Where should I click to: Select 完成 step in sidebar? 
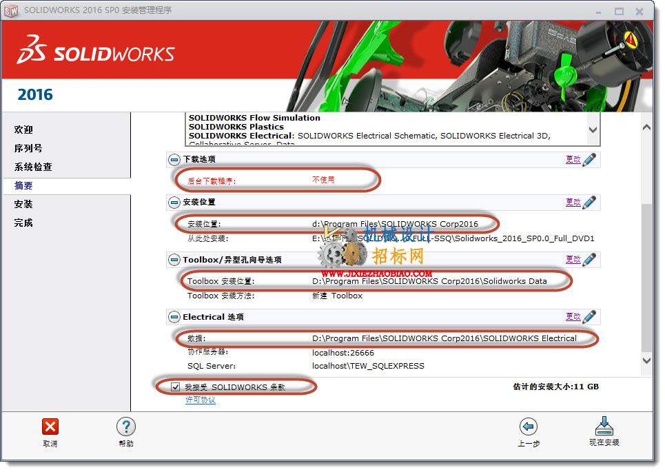click(x=23, y=223)
